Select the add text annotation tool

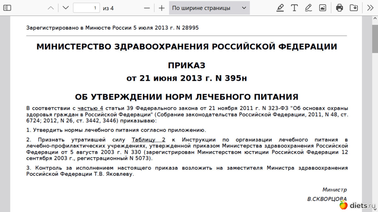tap(294, 8)
